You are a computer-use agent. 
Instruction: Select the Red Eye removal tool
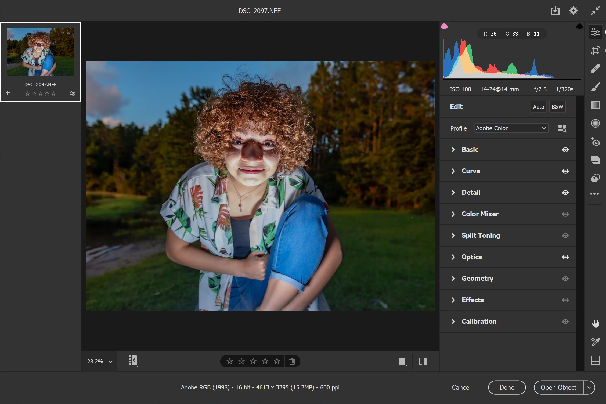595,142
